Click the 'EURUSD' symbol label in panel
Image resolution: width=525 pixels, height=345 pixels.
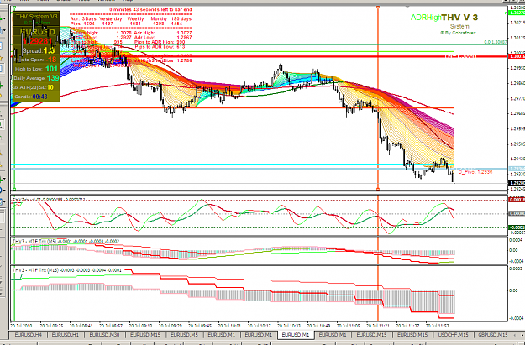38,32
